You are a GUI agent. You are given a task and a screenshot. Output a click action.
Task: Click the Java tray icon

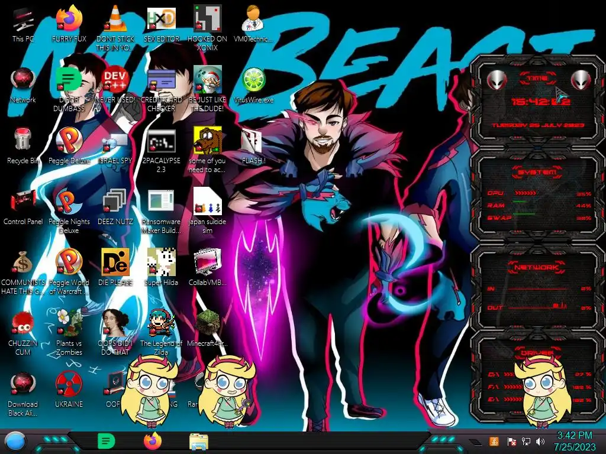494,441
